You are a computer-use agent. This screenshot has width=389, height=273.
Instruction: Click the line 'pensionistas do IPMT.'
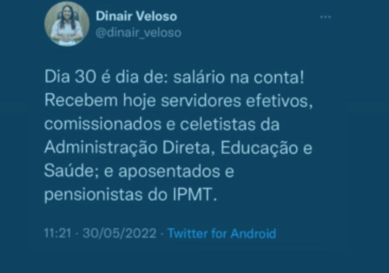point(131,195)
